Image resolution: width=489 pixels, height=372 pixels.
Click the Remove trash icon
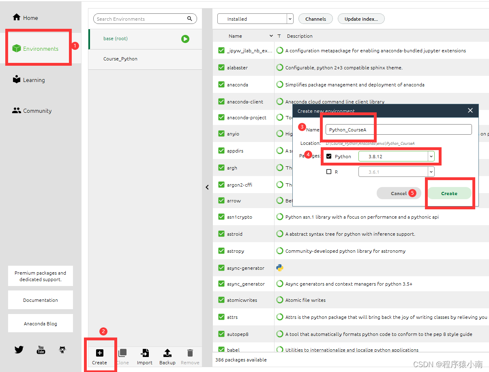pos(190,353)
